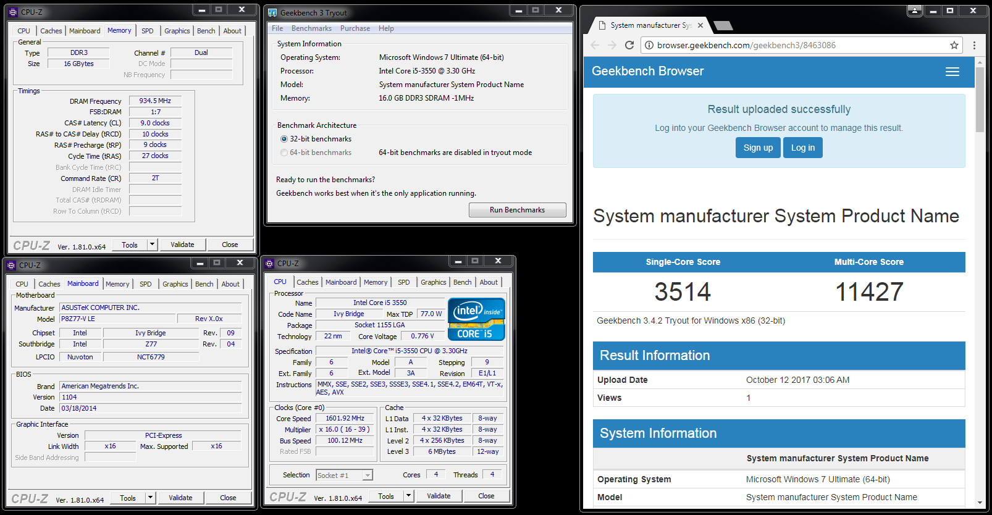Click scrollbar up arrow in browser

(980, 62)
